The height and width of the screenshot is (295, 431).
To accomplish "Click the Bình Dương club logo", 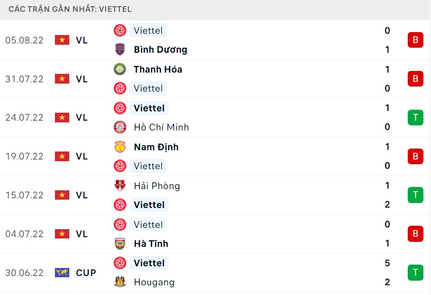I will click(120, 49).
